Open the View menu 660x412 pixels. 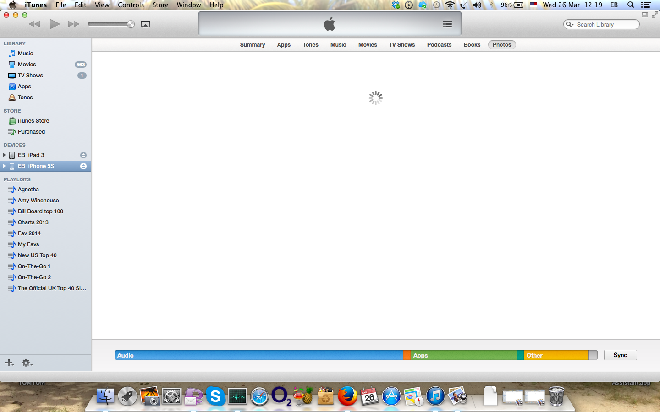[x=102, y=5]
